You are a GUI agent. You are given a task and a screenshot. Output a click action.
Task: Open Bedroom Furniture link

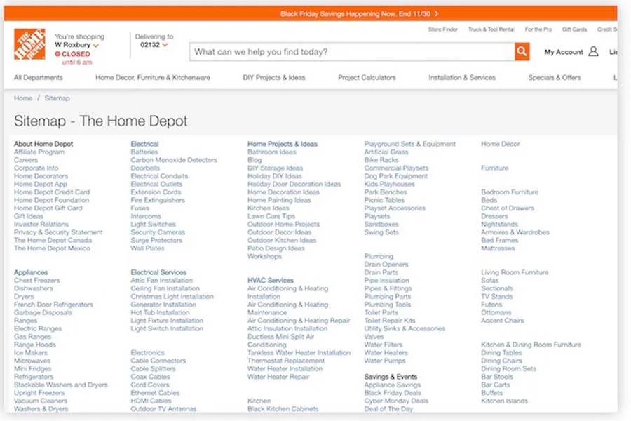point(510,192)
